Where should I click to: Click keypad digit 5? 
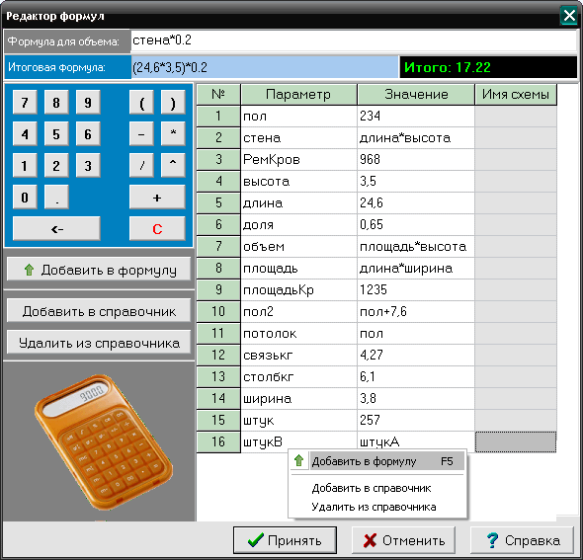coord(56,133)
